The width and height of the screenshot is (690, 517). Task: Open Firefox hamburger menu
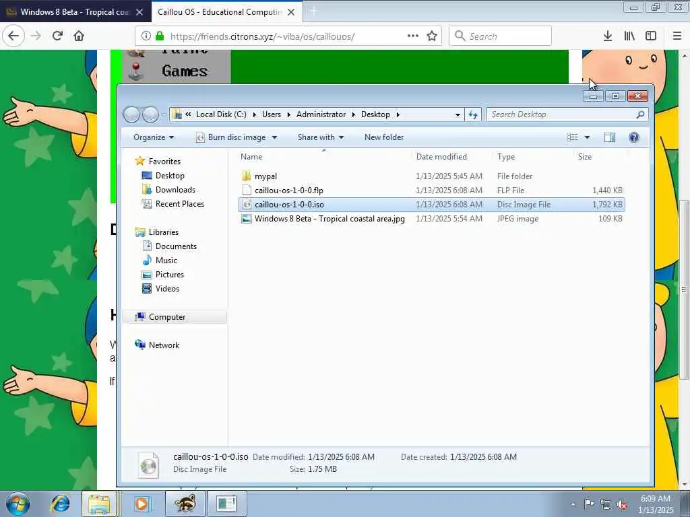[x=677, y=36]
